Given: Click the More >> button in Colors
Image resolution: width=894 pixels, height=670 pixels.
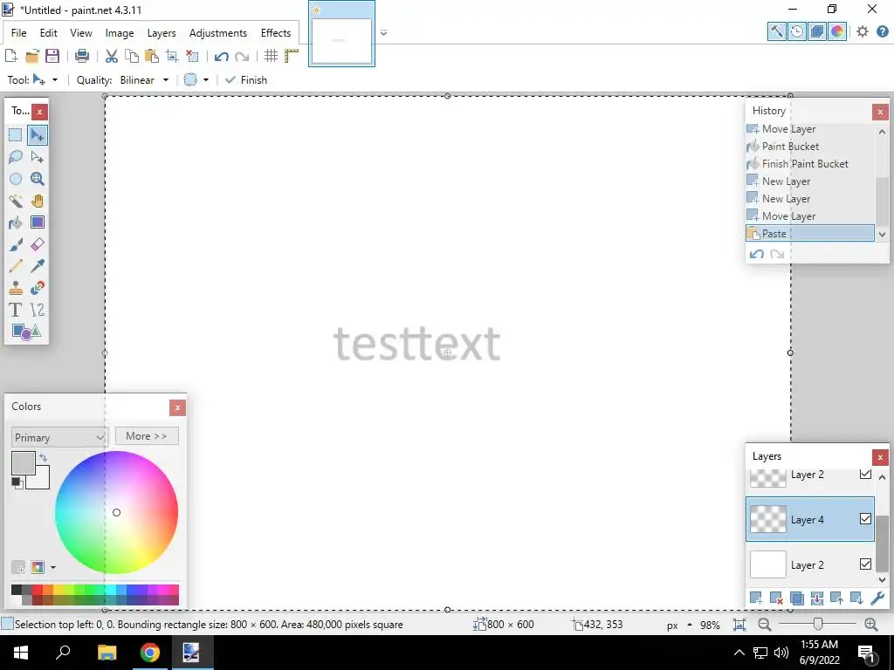Looking at the screenshot, I should coord(147,436).
